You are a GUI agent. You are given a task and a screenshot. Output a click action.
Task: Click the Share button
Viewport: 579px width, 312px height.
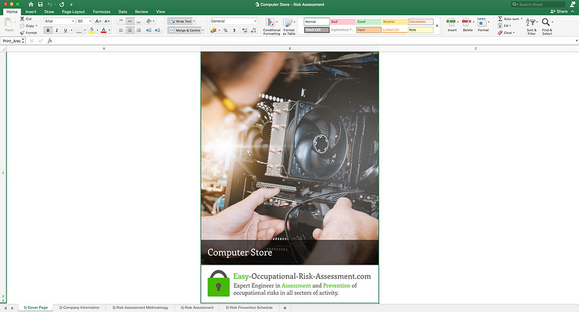[559, 11]
